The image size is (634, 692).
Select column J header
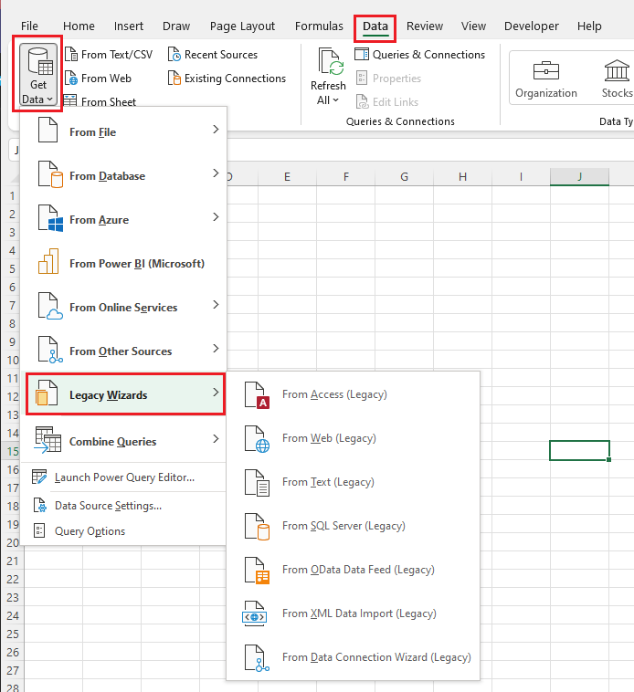(579, 177)
